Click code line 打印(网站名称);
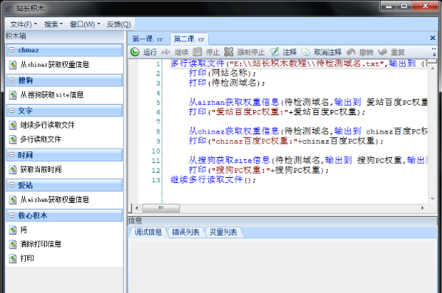Viewport: 442px width, 293px height. [223, 73]
